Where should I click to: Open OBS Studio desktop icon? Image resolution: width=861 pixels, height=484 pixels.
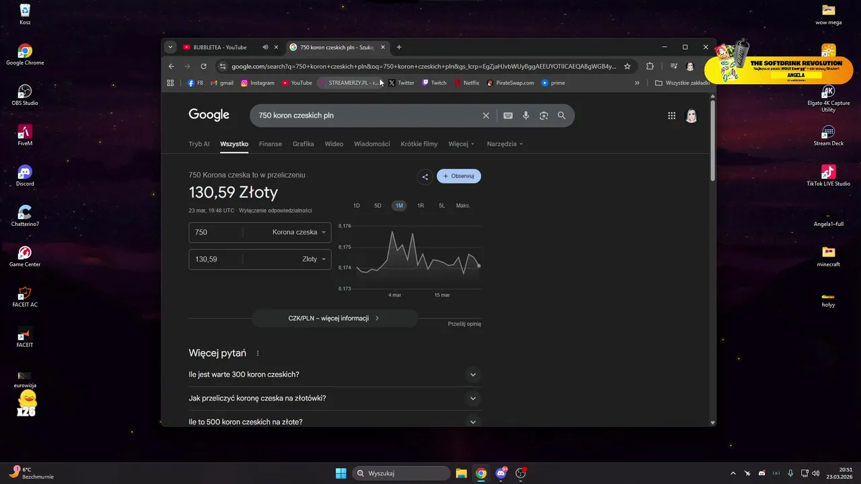click(x=25, y=95)
